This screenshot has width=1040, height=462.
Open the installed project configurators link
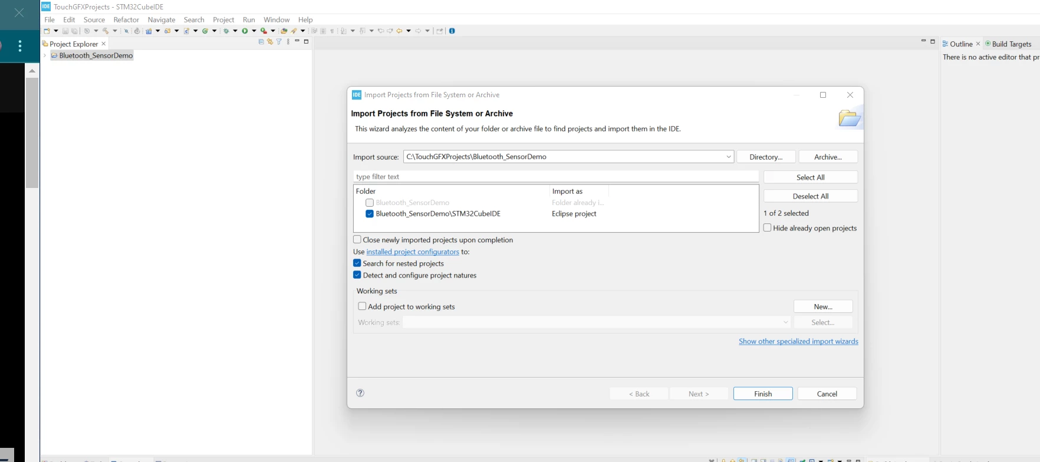coord(413,252)
